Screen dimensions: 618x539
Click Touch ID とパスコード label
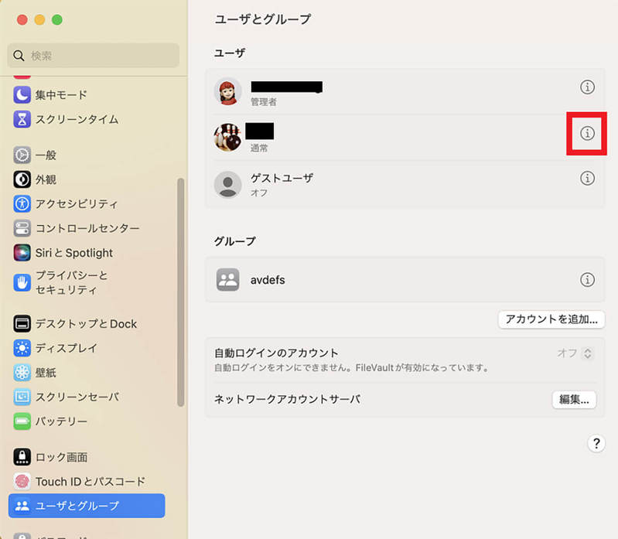(90, 482)
